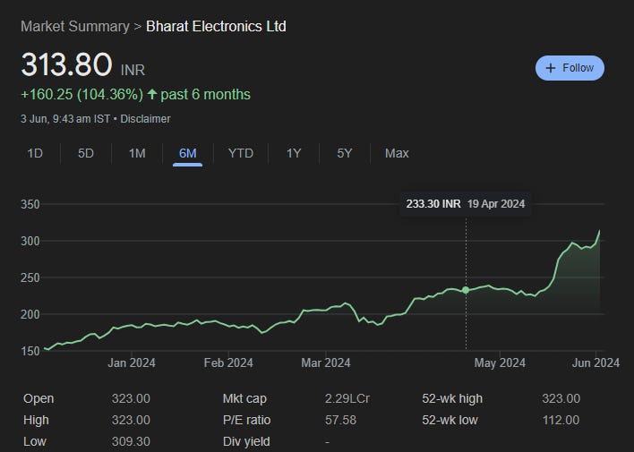
Task: Click the Mkt cap value 2.29LCr
Action: click(347, 398)
